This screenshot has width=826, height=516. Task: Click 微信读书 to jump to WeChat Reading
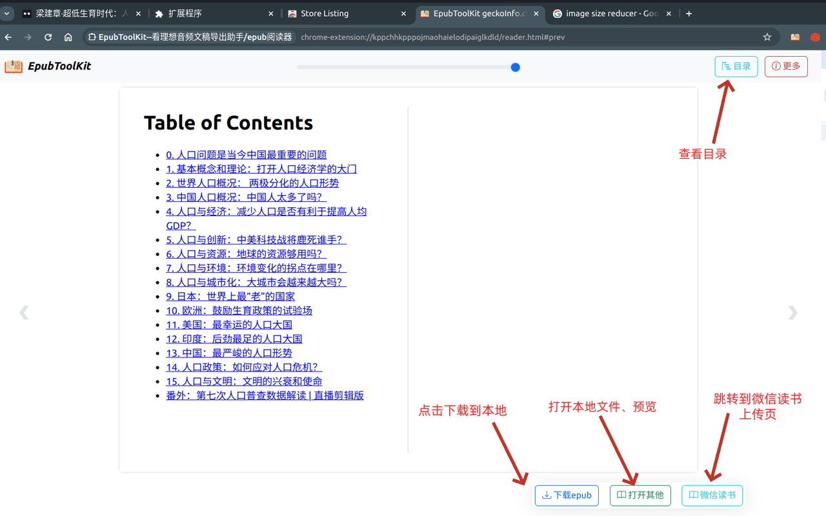click(712, 495)
